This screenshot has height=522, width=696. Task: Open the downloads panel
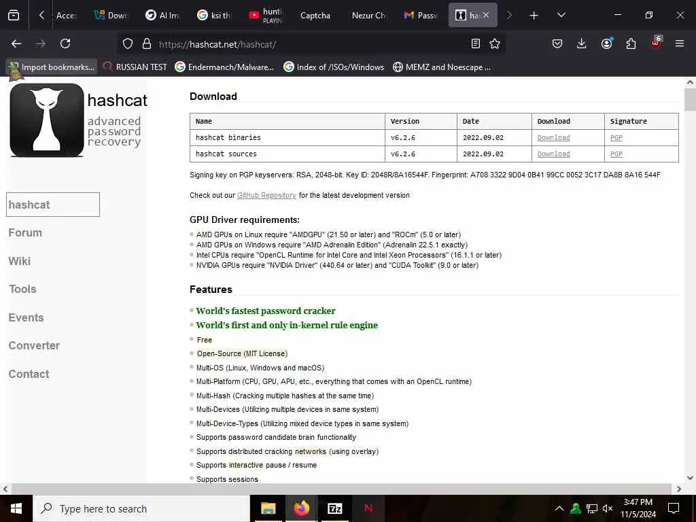[x=582, y=43]
